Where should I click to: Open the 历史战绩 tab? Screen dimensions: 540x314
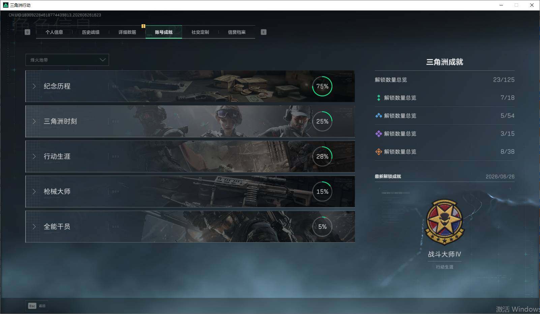click(91, 32)
